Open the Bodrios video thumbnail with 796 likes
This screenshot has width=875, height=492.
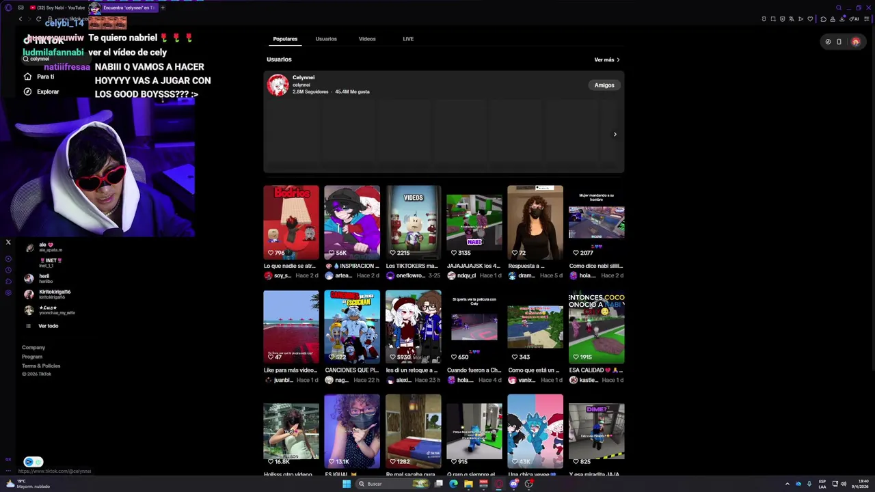pos(291,222)
